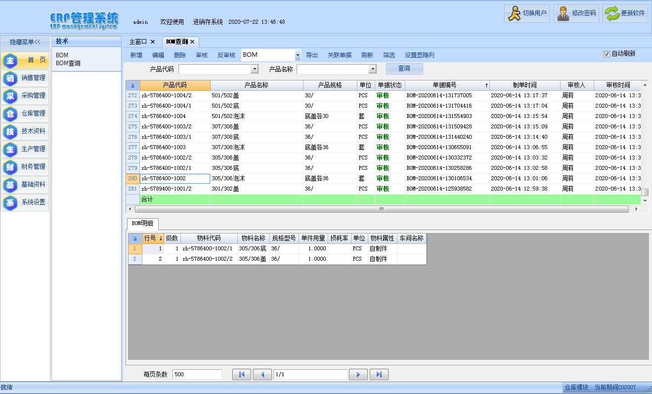This screenshot has width=652, height=394.
Task: Switch to the 主窗口 tab
Action: pyautogui.click(x=138, y=42)
